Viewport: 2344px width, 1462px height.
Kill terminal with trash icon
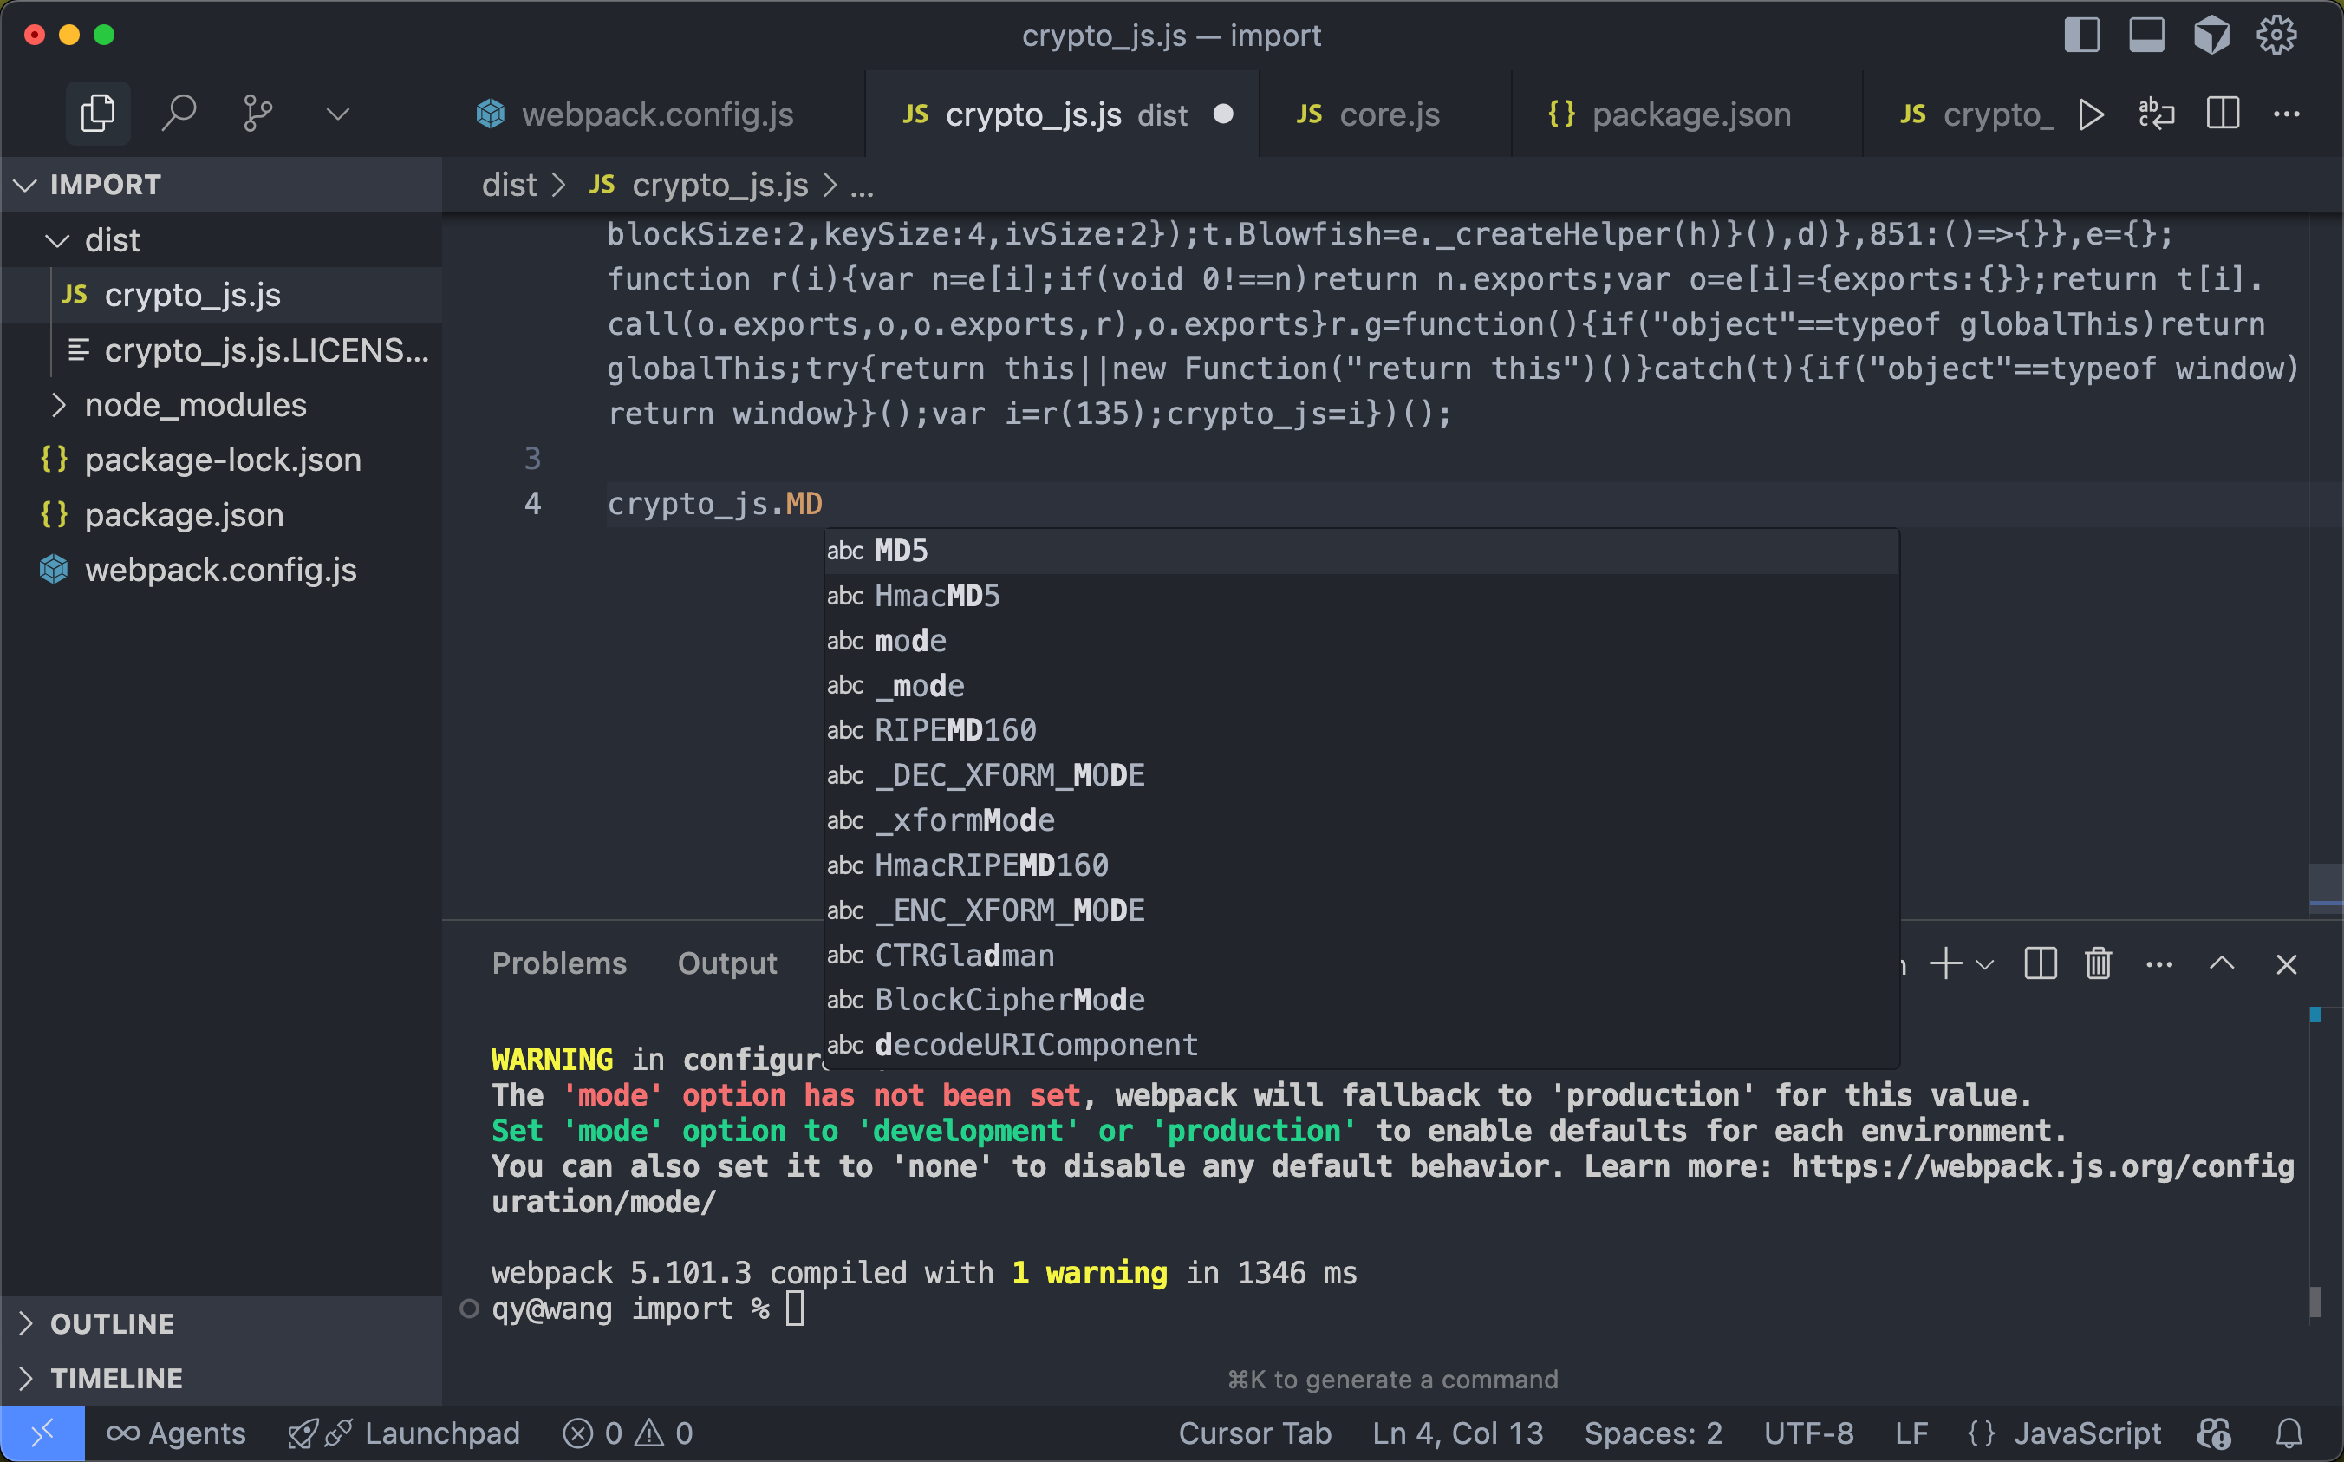[2098, 964]
